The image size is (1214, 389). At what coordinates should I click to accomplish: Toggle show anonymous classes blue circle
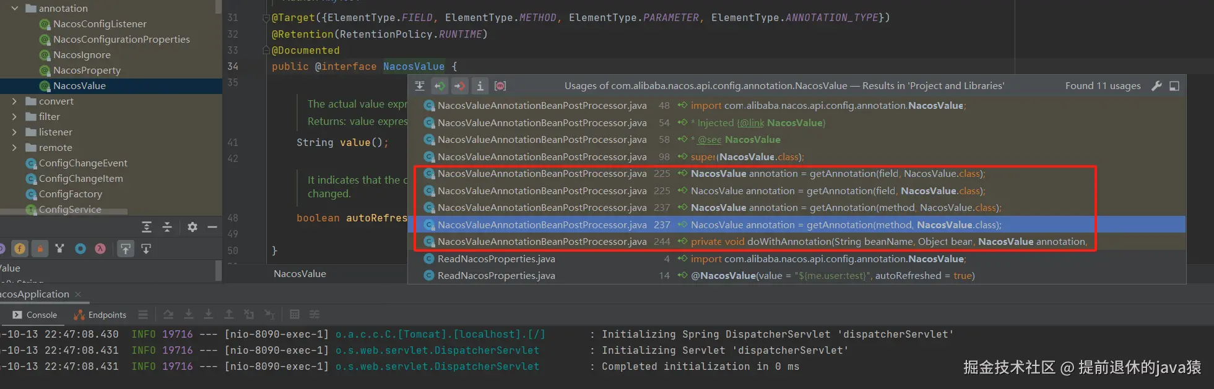click(80, 249)
